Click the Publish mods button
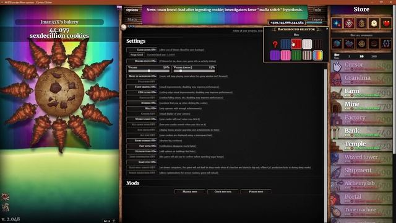 256,191
